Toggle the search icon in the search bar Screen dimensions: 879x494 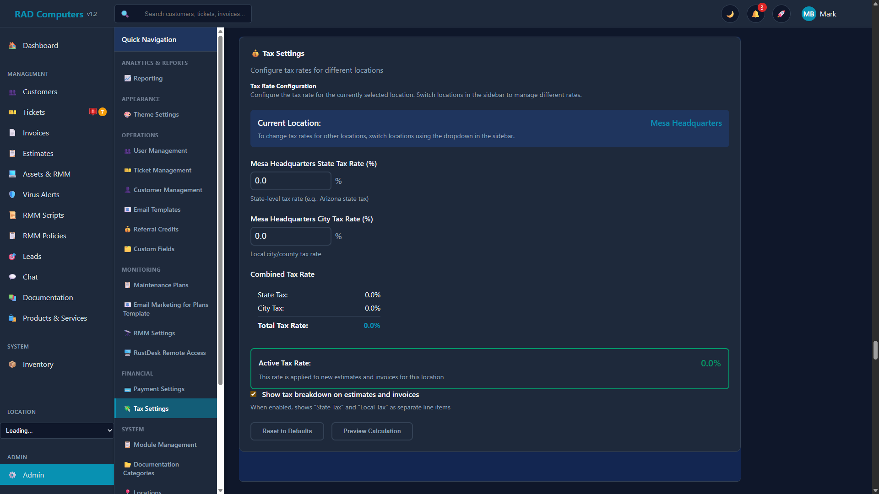125,14
